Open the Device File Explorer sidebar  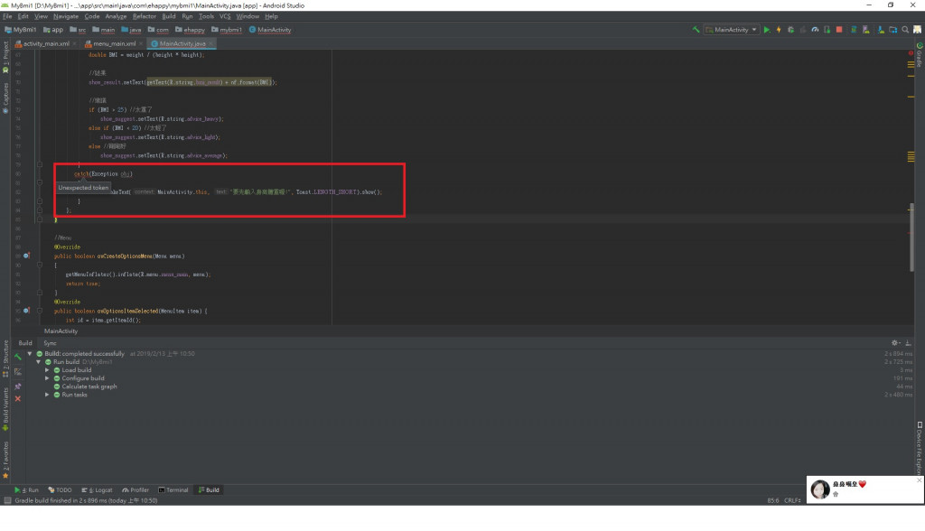click(x=919, y=449)
